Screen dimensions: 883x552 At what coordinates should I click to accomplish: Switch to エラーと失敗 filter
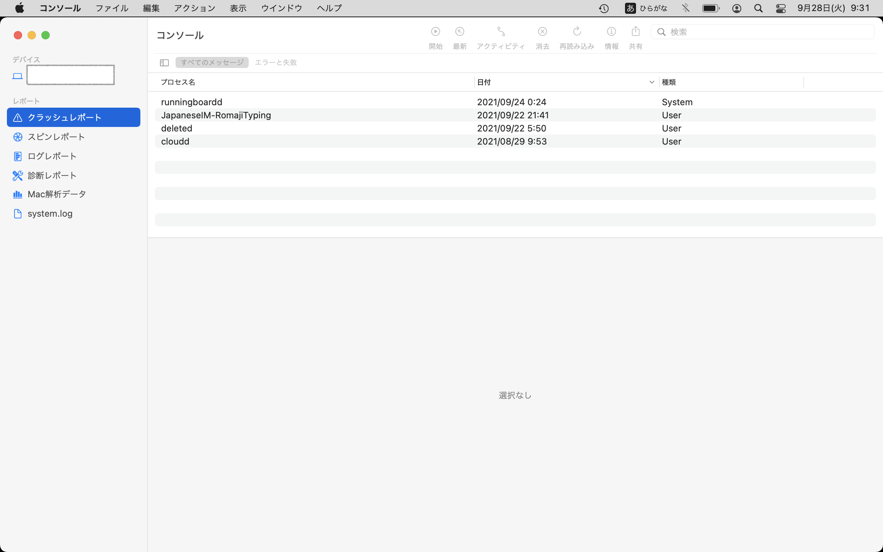tap(276, 62)
